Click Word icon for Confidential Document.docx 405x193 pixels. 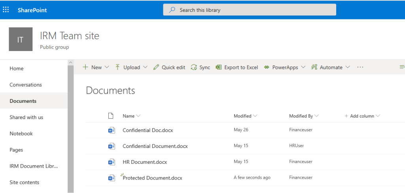[111, 146]
